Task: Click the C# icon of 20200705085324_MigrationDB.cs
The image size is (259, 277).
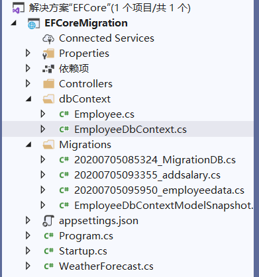Action: 64,160
